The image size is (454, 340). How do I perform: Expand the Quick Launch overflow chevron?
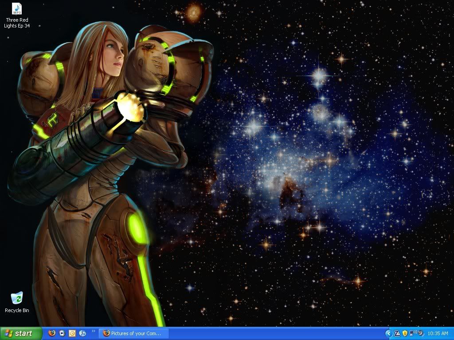pos(94,331)
